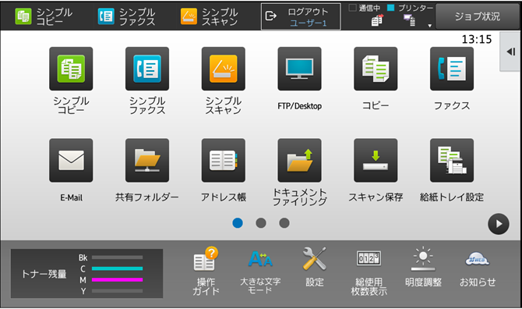Select top bar シンプルファクス shortcut
Image resolution: width=522 pixels, height=309 pixels.
click(126, 16)
